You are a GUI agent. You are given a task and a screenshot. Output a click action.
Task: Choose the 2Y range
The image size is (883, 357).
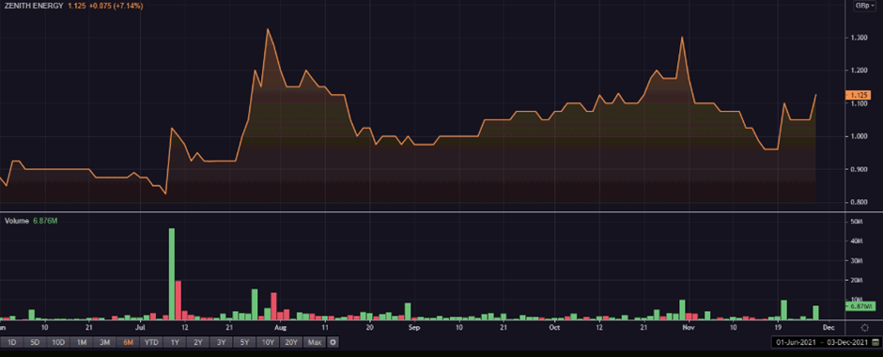(x=197, y=342)
